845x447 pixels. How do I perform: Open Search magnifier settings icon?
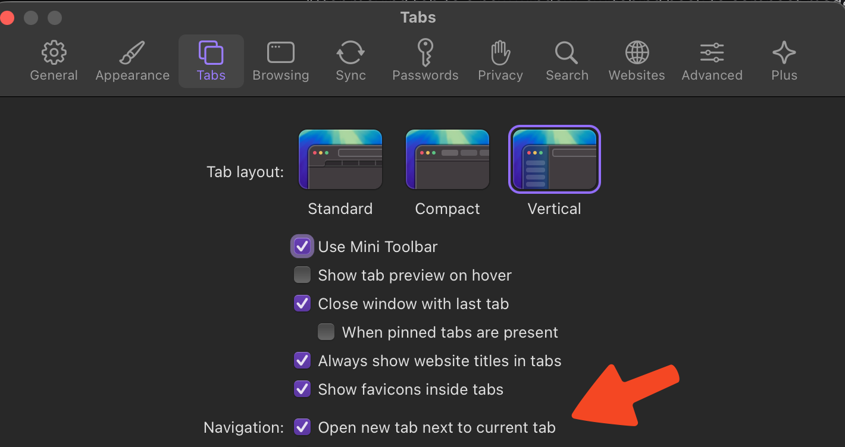click(567, 53)
